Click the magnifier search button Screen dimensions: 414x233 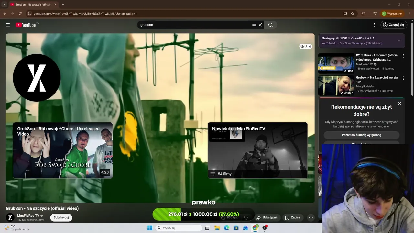click(270, 25)
